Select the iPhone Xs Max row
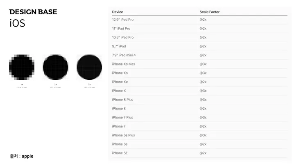 click(x=199, y=64)
